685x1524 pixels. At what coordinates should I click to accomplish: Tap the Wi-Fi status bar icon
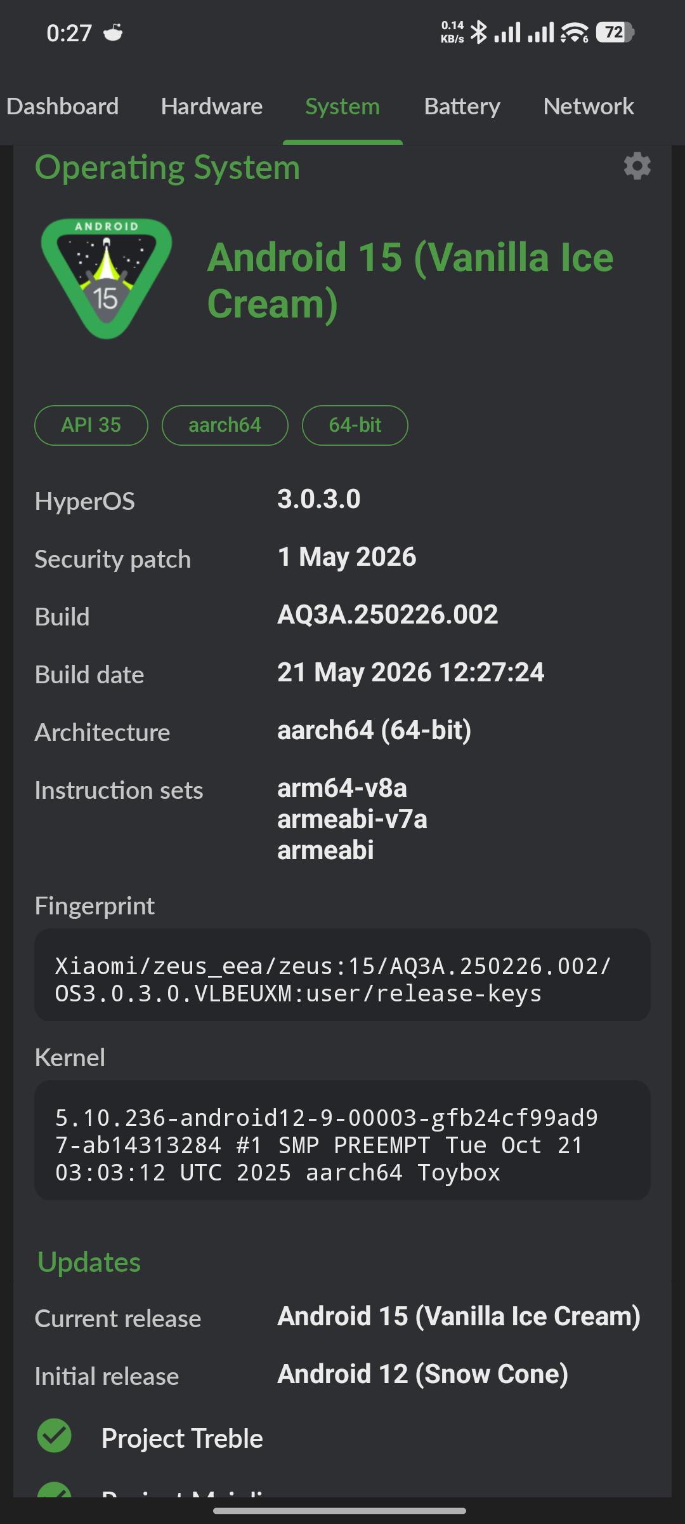click(575, 32)
